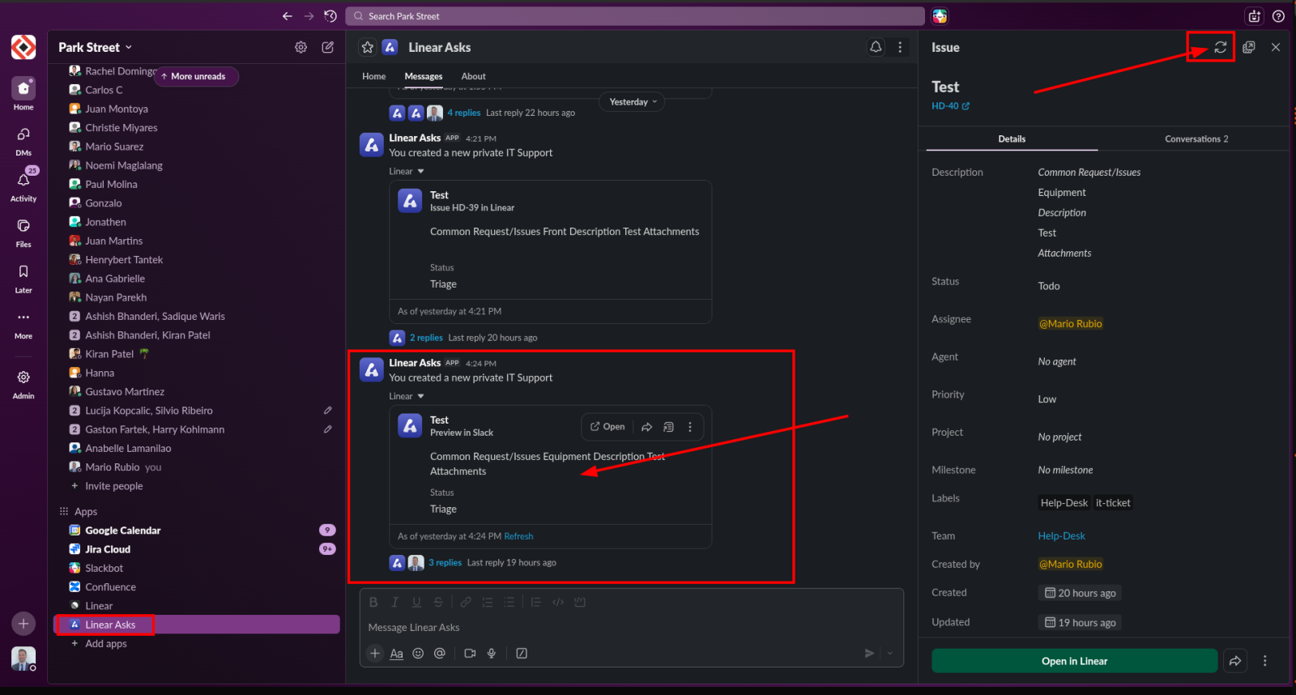The height and width of the screenshot is (695, 1296).
Task: Click the Open in Linear button
Action: point(1074,661)
